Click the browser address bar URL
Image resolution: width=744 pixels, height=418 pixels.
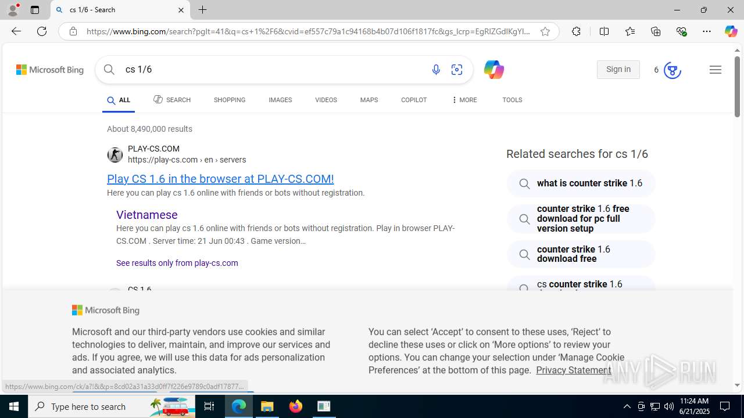[x=308, y=31]
